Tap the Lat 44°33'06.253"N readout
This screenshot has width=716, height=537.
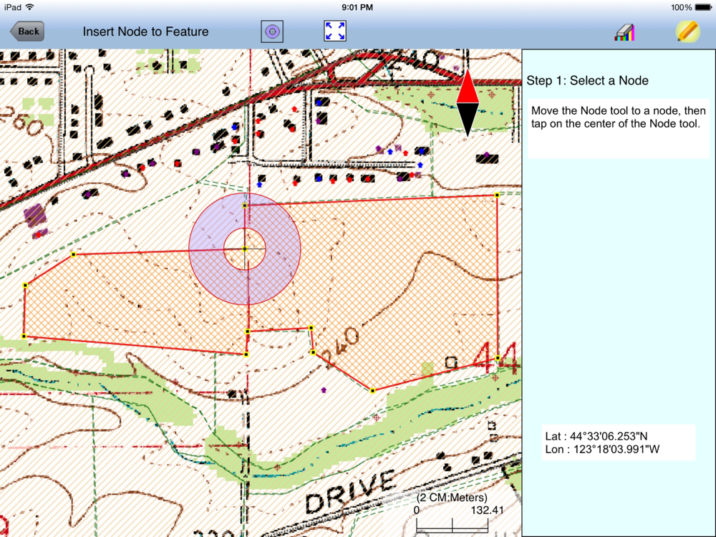(x=596, y=436)
